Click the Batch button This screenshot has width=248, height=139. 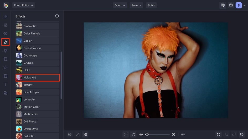click(151, 5)
